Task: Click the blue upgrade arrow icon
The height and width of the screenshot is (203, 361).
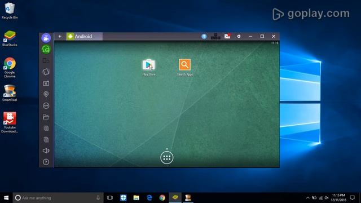Action: (x=204, y=36)
